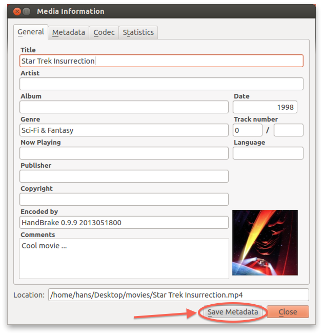Image resolution: width=323 pixels, height=335 pixels.
Task: Click into the Album input field
Action: [x=124, y=107]
